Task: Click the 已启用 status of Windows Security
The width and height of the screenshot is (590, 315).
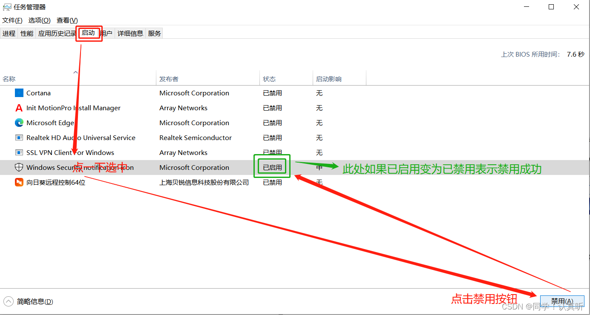Action: [272, 167]
